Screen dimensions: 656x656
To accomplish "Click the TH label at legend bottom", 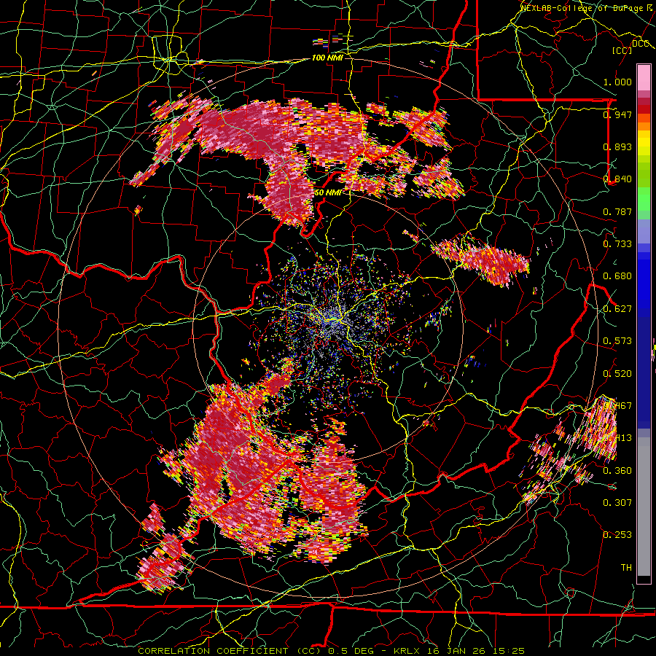I will pos(626,568).
